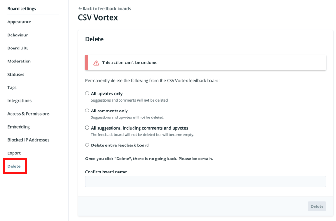This screenshot has width=336, height=221.
Task: Select the All upvotes only option
Action: (87, 93)
